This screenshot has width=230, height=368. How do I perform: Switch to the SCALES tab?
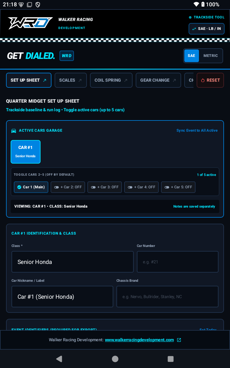(71, 80)
